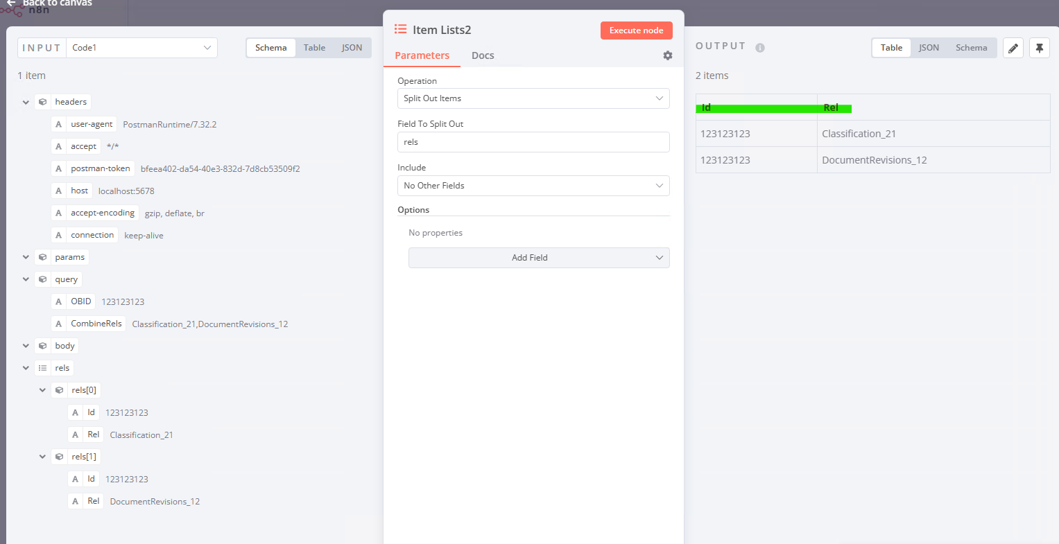Image resolution: width=1059 pixels, height=544 pixels.
Task: Click the rels[1] cube icon
Action: click(x=60, y=457)
